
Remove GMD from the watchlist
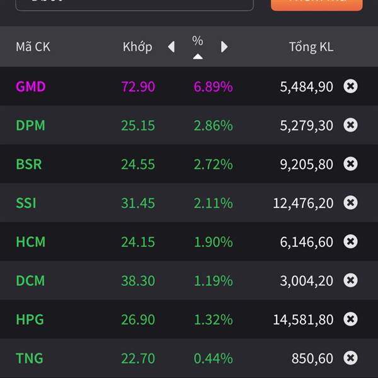[350, 86]
